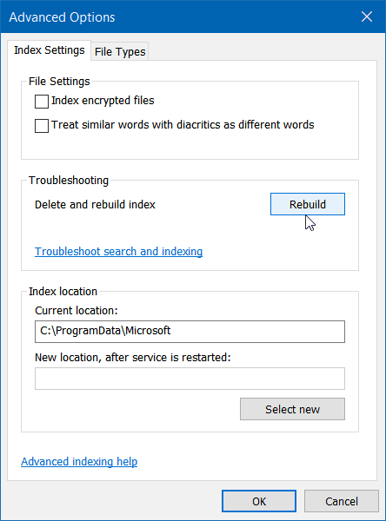Click the Troubleshooting group heading
386x521 pixels.
click(69, 180)
